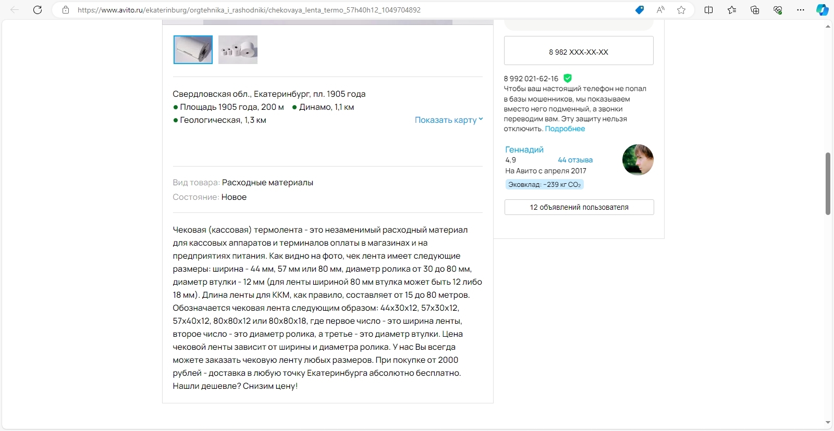This screenshot has width=834, height=431.
Task: Expand map with Показать карту
Action: [449, 120]
